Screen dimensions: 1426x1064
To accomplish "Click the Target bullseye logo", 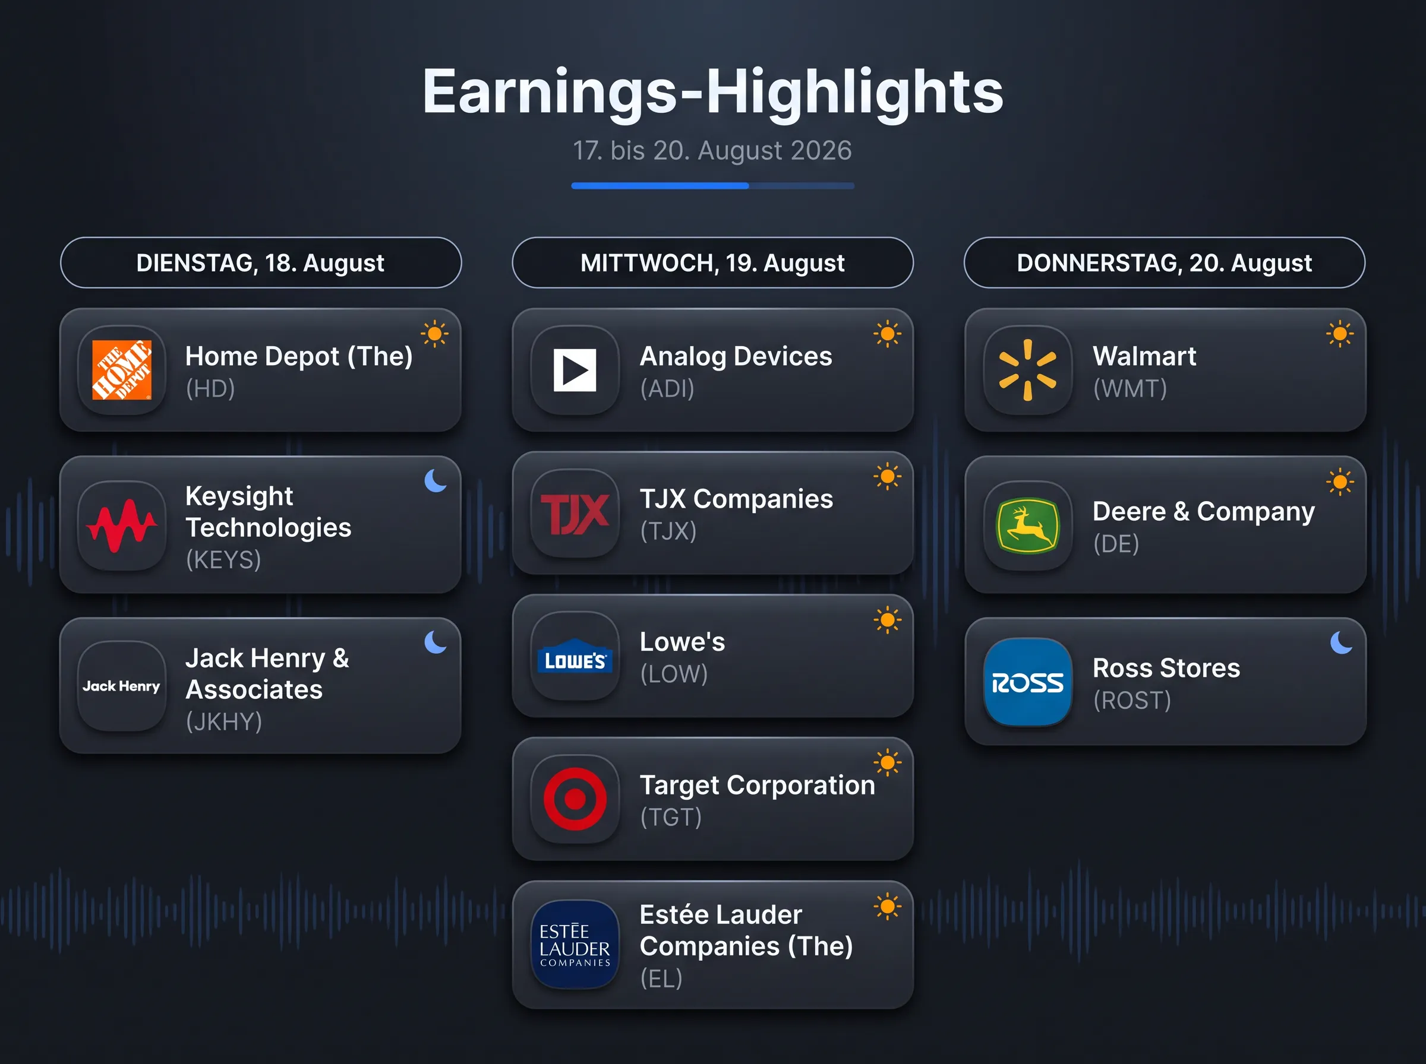I will pos(575,799).
